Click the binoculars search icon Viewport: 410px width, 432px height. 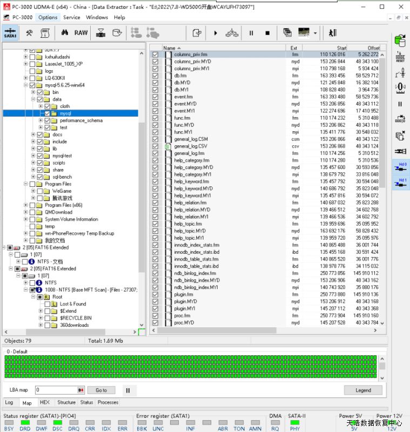(65, 33)
